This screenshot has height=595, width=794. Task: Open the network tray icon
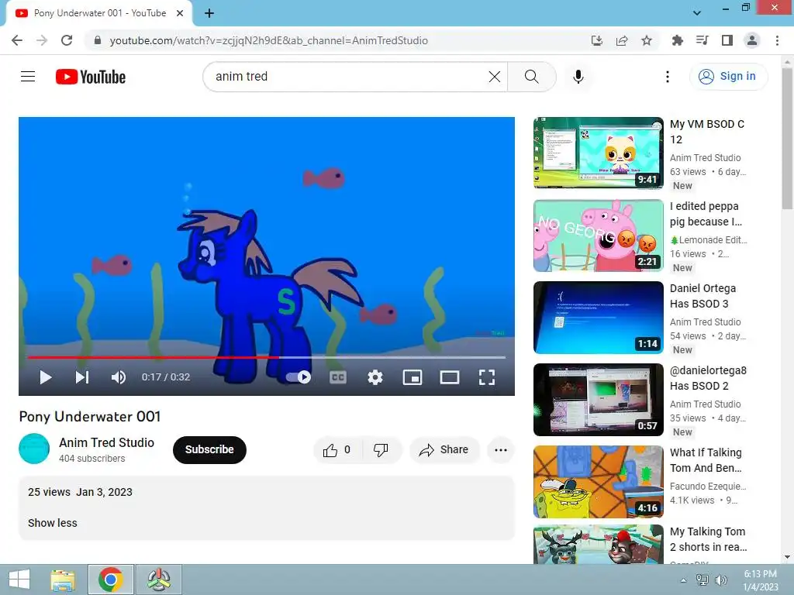702,580
